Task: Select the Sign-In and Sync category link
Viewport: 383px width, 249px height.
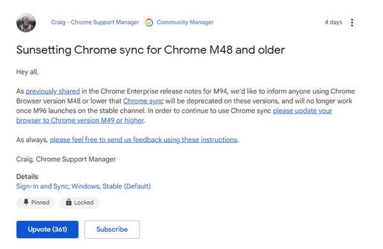Action: click(x=42, y=186)
